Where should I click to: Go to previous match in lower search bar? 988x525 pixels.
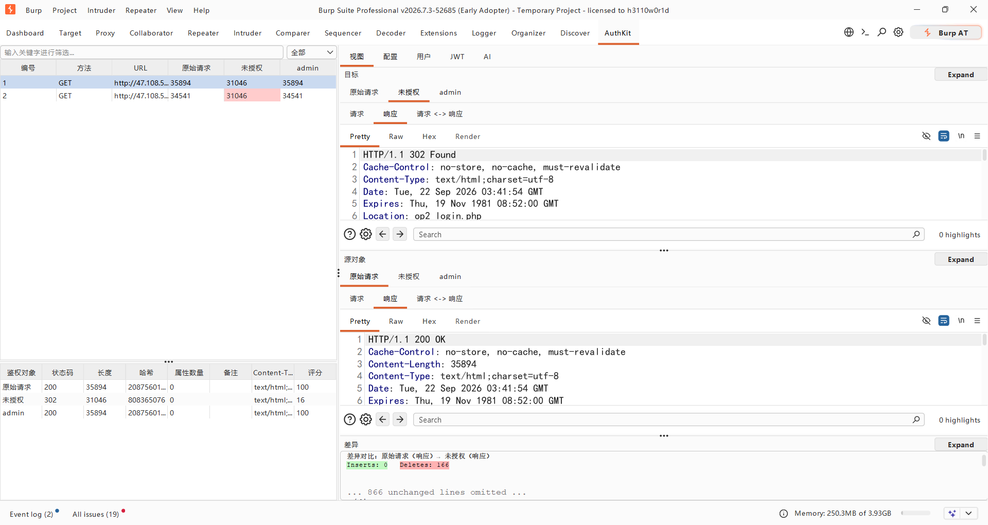[x=383, y=419]
